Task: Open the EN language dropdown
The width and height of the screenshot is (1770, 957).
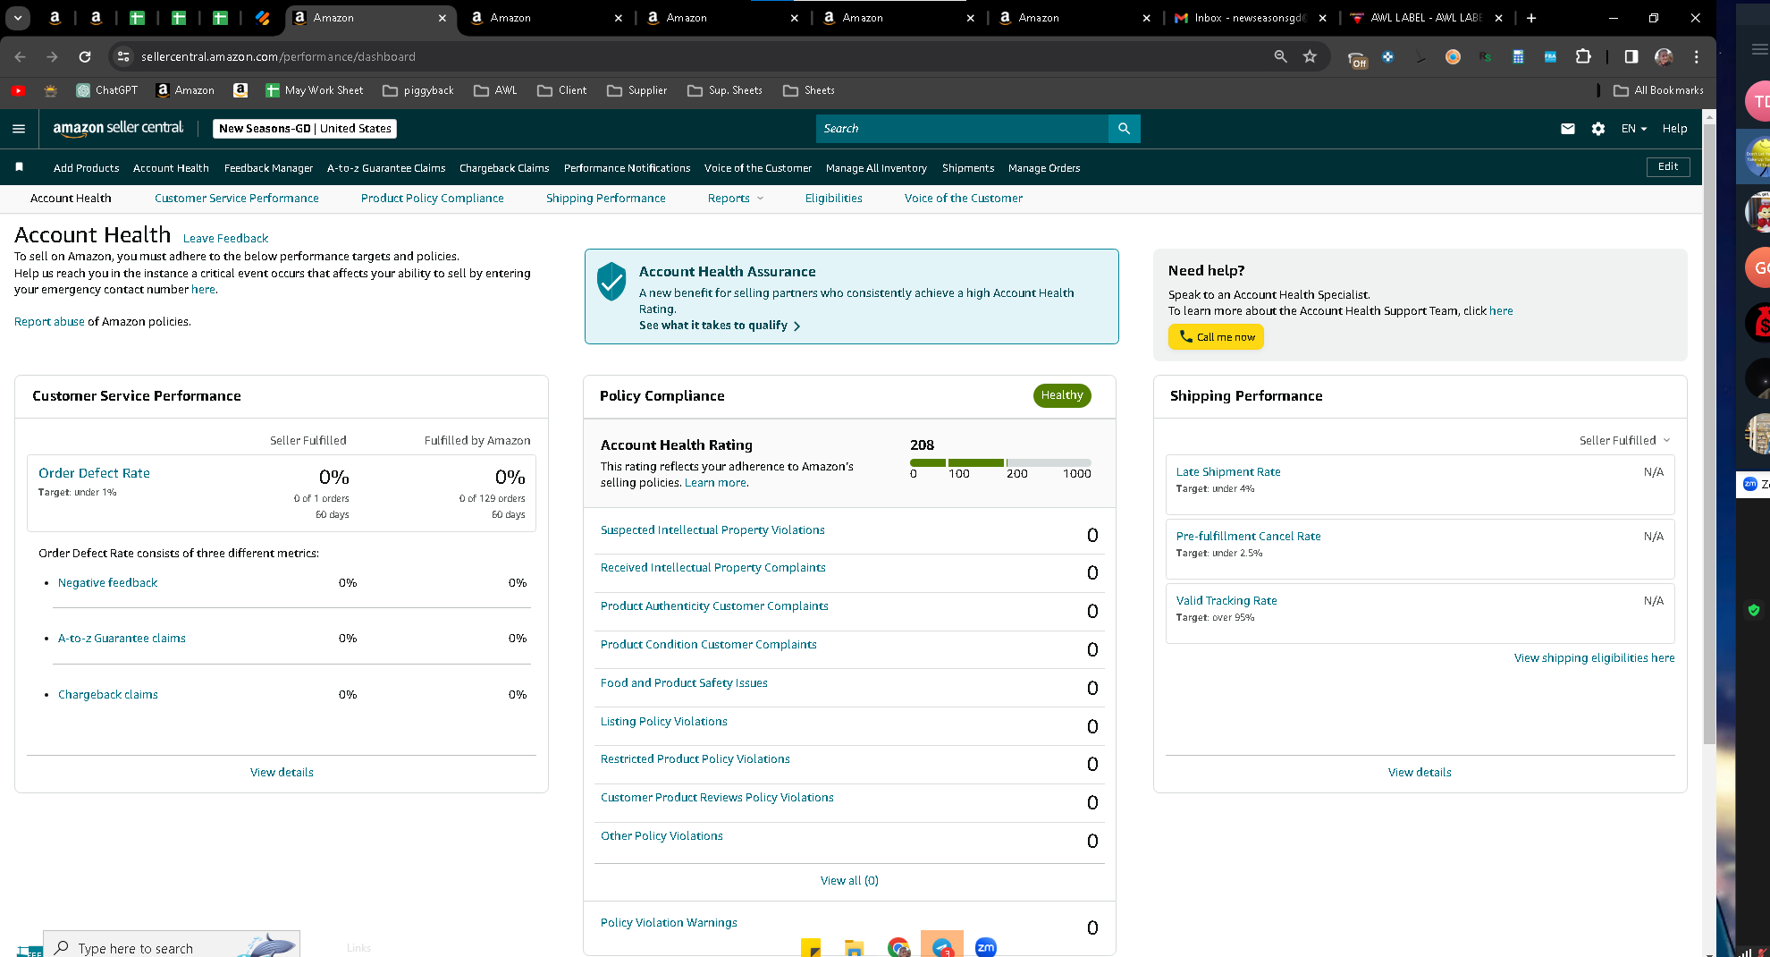Action: pos(1634,129)
